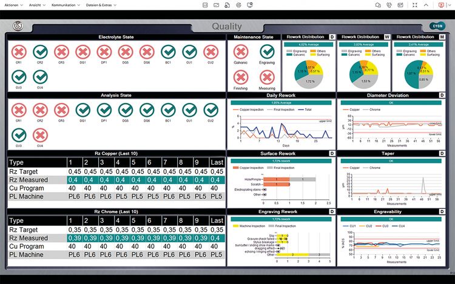Image resolution: width=455 pixels, height=284 pixels.
Task: Click the grey slice in weekly rework pie
Action: (x=366, y=82)
